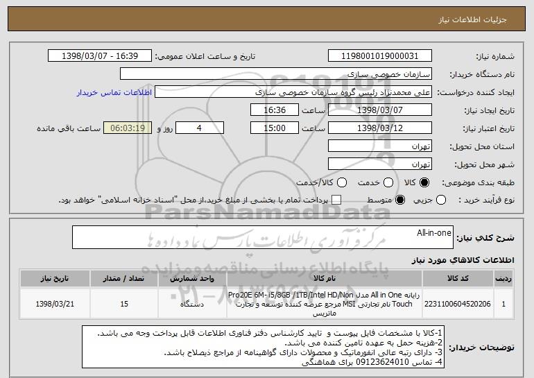Click the row number 1 cell
This screenshot has height=378, width=534.
(503, 304)
